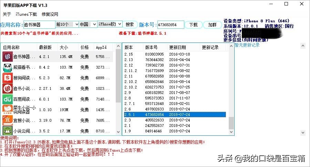Click scroll up arrow in version list
The width and height of the screenshot is (310, 167).
(x=231, y=46)
